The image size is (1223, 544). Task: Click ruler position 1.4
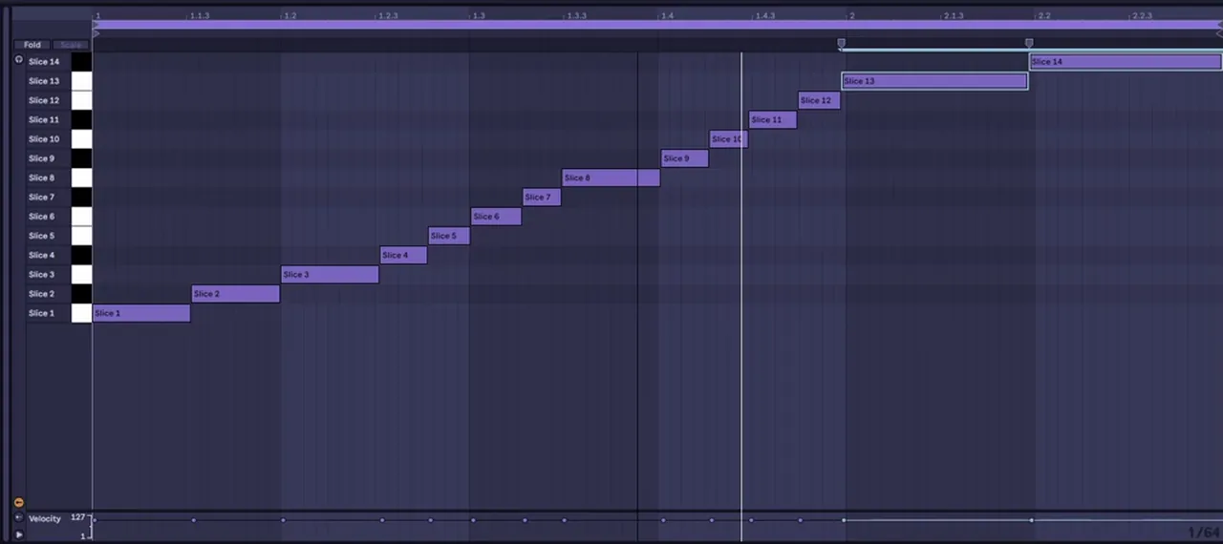tap(666, 16)
